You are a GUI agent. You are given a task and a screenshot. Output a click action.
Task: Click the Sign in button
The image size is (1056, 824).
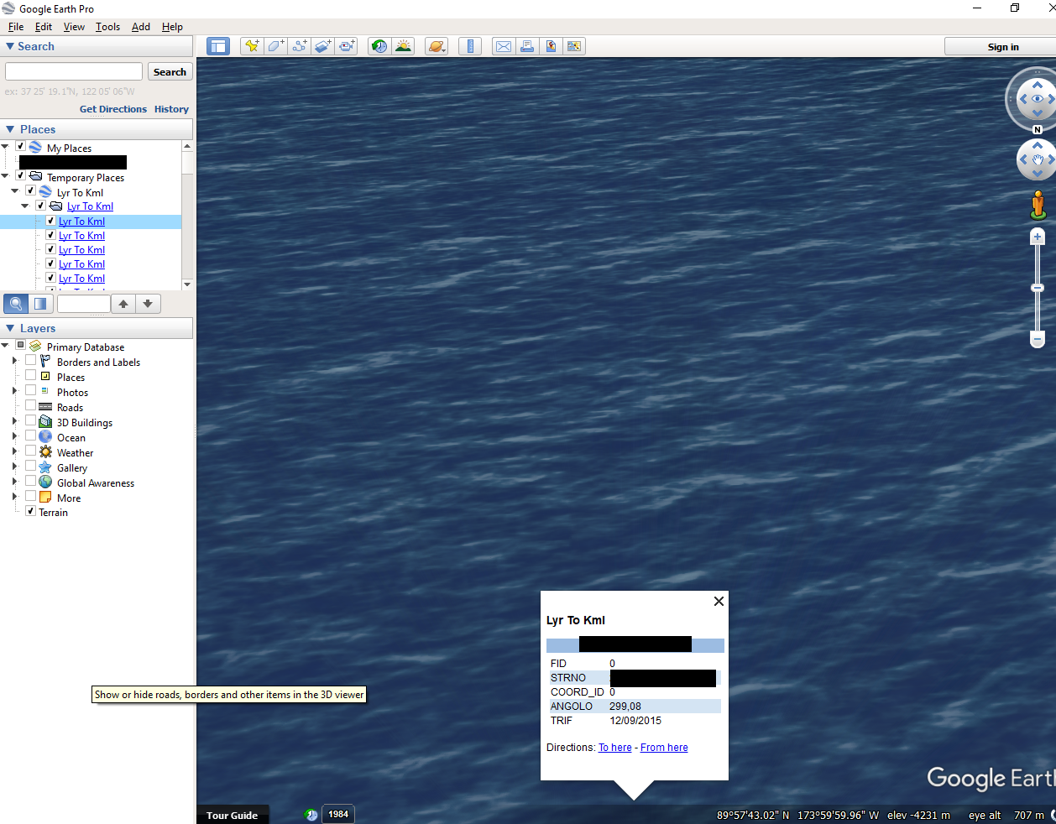click(x=1002, y=47)
